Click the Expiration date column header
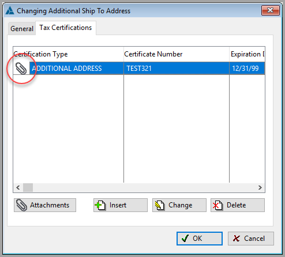 247,54
